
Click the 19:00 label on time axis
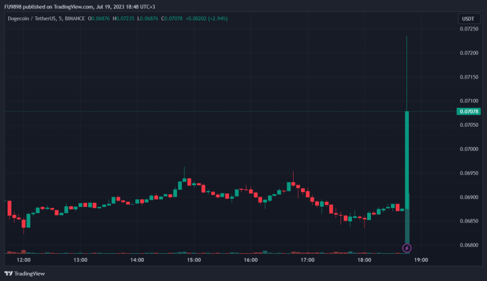point(421,259)
